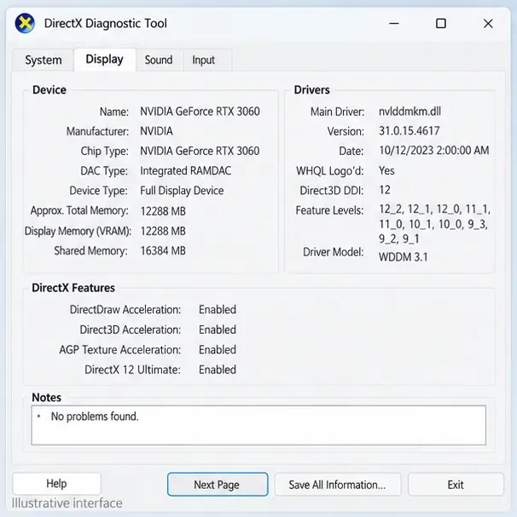This screenshot has width=517, height=517.
Task: Click the Manufacturer value 'NVIDIA'
Action: coord(156,131)
